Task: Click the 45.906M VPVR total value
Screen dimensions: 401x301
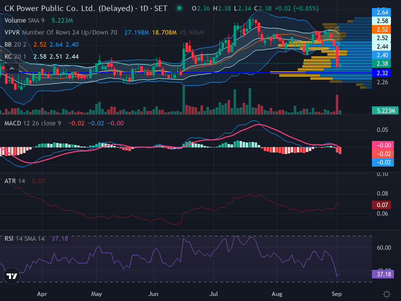Action: point(192,33)
